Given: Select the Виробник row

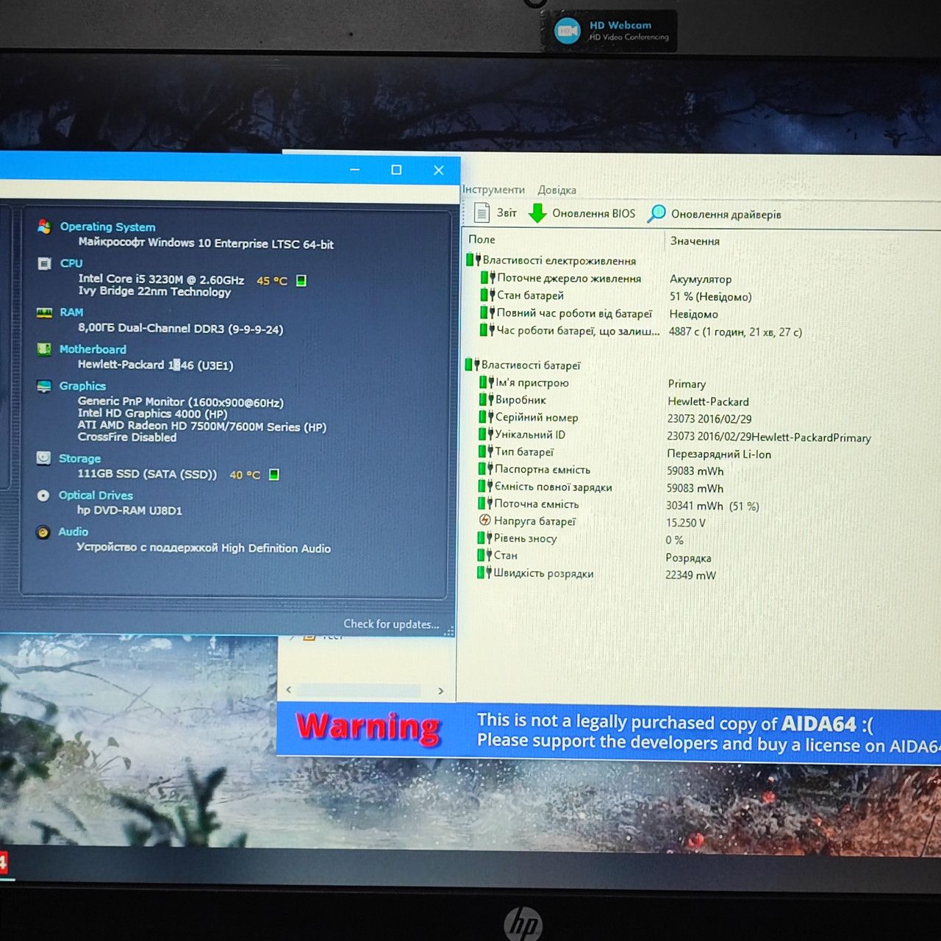Looking at the screenshot, I should [x=513, y=400].
